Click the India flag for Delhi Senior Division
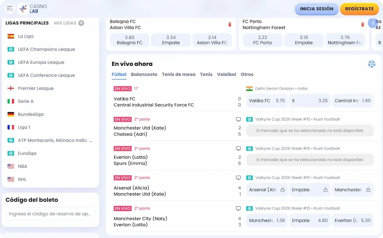This screenshot has width=383, height=238. [x=249, y=89]
